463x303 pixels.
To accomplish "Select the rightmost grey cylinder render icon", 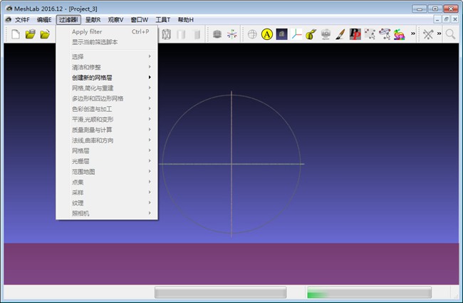I will coord(196,34).
